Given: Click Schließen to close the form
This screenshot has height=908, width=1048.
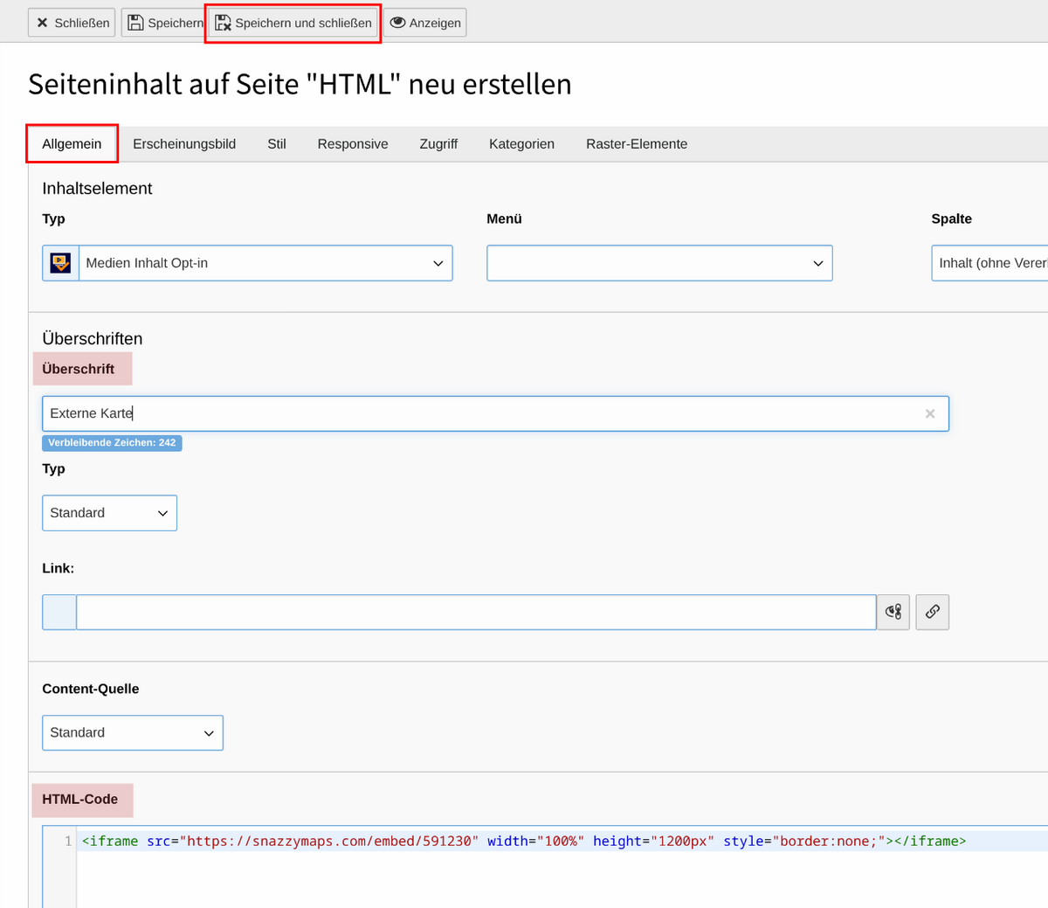Looking at the screenshot, I should (72, 23).
